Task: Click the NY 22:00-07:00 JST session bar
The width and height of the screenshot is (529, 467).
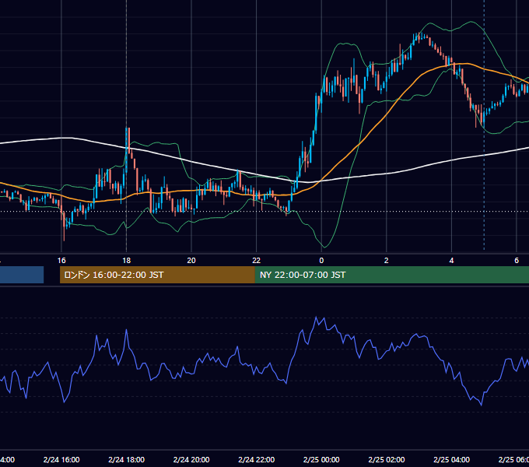Action: click(391, 275)
